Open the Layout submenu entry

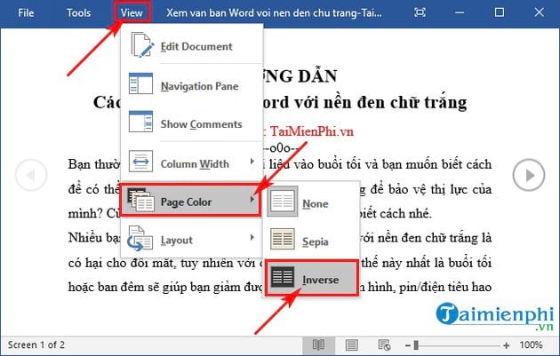(x=192, y=238)
